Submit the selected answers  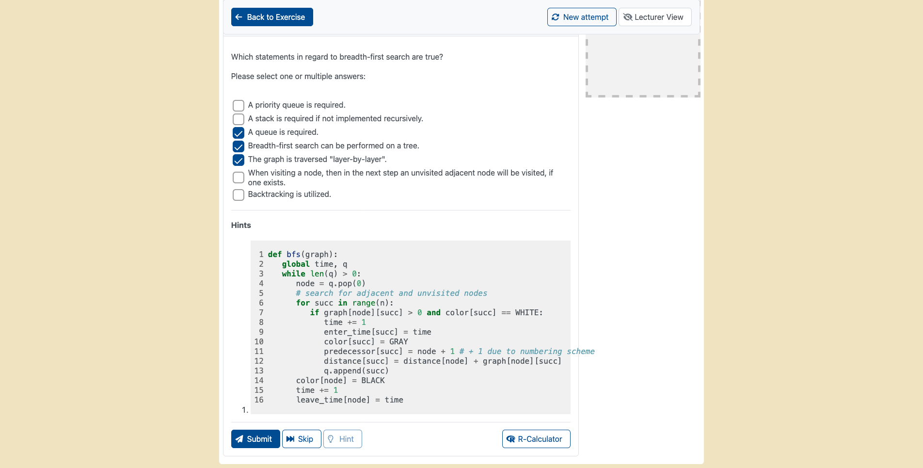(x=255, y=439)
